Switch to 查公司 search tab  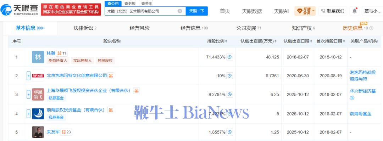pyautogui.click(x=113, y=4)
